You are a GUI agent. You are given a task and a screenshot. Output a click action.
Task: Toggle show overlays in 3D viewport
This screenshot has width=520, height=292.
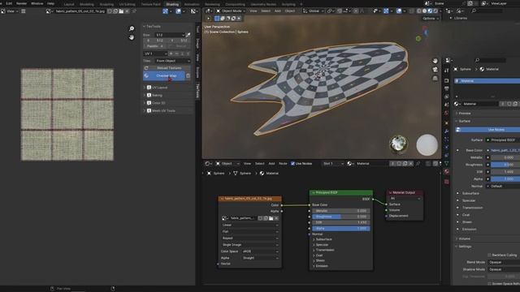point(399,11)
